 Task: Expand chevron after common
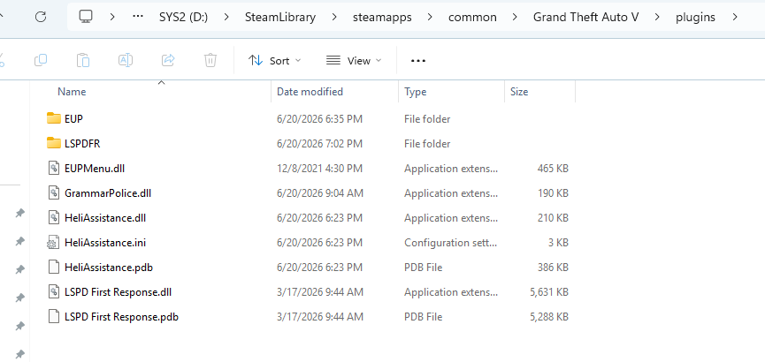516,18
